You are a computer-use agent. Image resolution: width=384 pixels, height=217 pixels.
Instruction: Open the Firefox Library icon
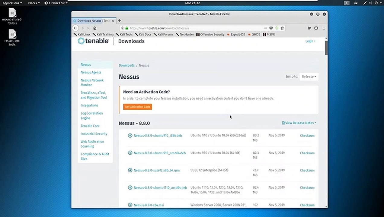(309, 28)
